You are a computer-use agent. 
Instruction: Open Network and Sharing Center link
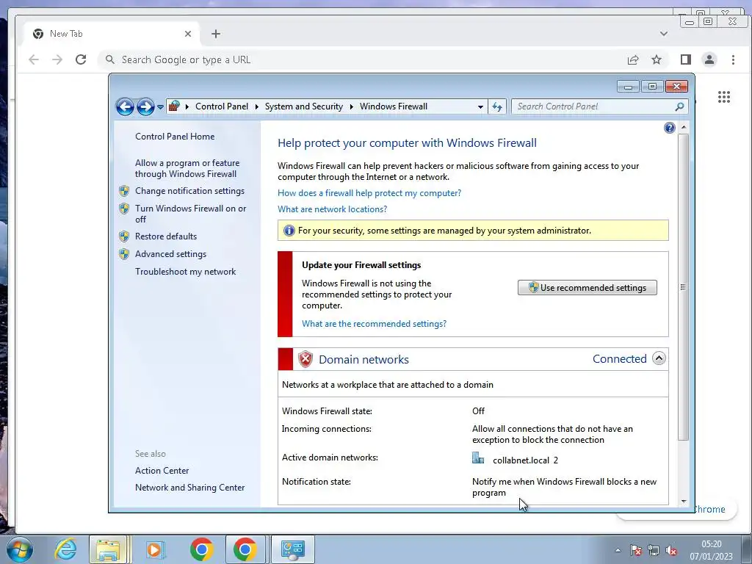(x=190, y=488)
